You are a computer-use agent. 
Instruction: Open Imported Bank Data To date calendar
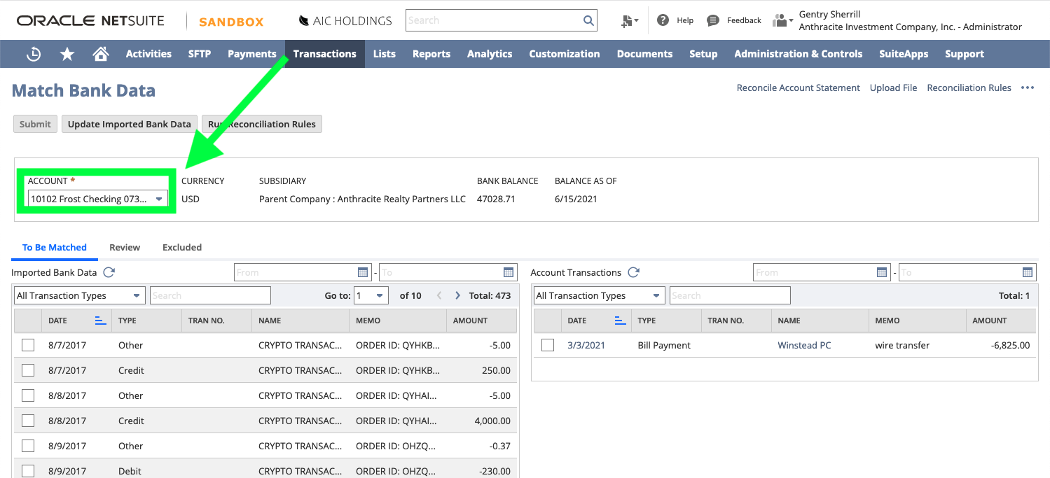[x=509, y=272]
